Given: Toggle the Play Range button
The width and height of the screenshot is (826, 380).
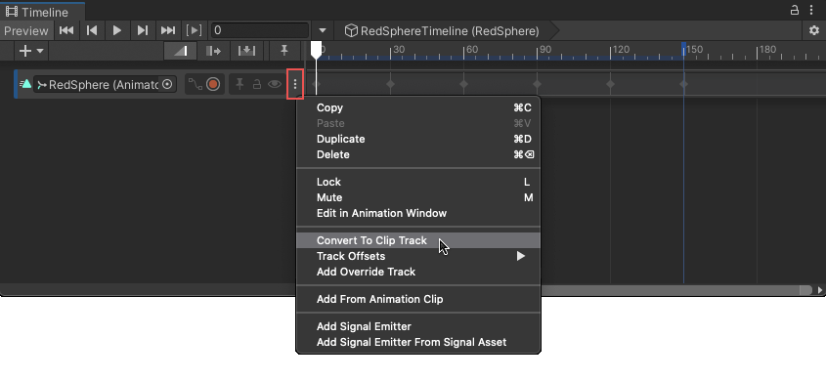Looking at the screenshot, I should 195,30.
